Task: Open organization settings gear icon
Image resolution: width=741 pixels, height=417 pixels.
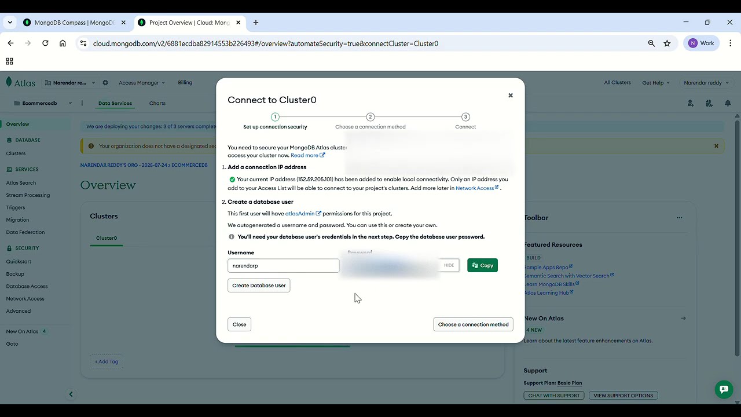Action: coord(105,83)
